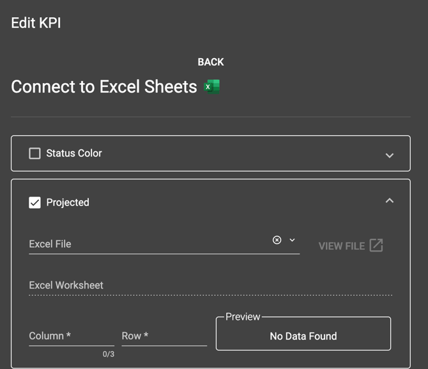Image resolution: width=428 pixels, height=369 pixels.
Task: Click the Preview box showing No Data Found
Action: coord(303,333)
